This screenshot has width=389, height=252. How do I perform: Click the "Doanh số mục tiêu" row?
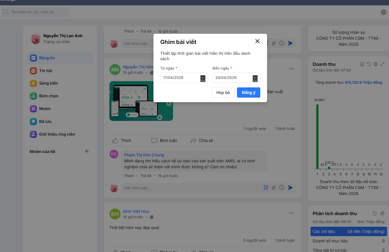click(x=349, y=241)
